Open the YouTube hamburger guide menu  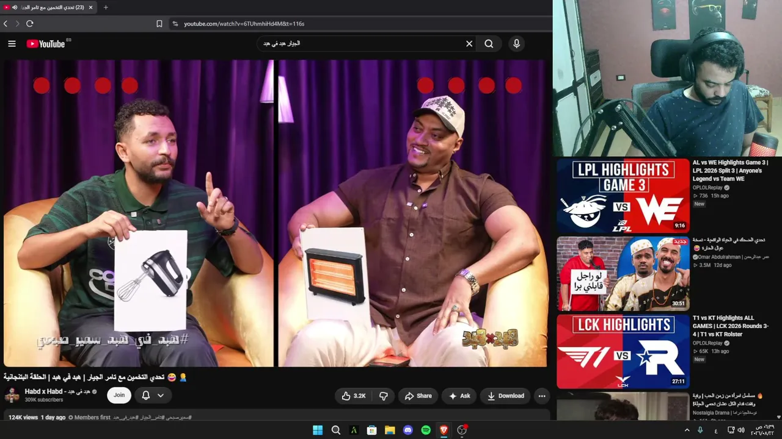pyautogui.click(x=12, y=44)
